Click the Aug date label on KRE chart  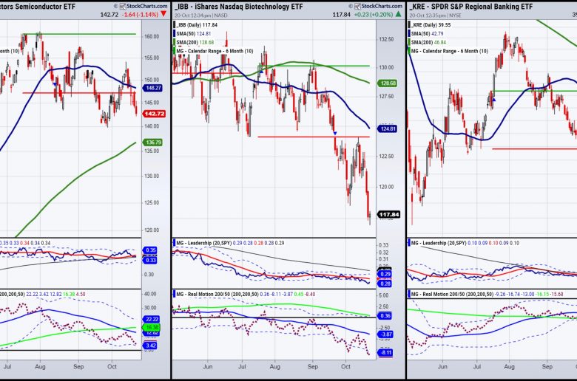point(509,366)
